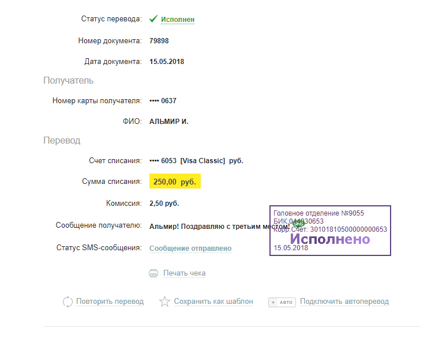Click 'Подключить автоперевод' link
This screenshot has width=435, height=339.
point(344,302)
